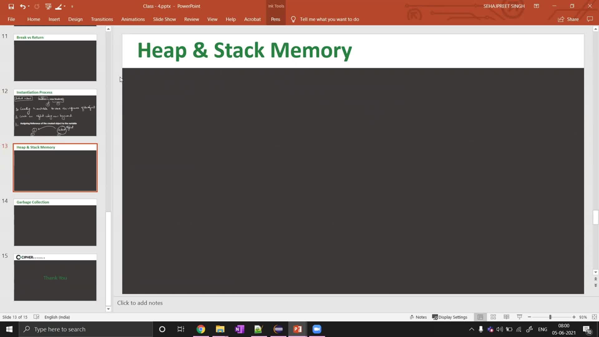Start Slide Show from the status bar icon
Screen dimensions: 599x337
519,317
